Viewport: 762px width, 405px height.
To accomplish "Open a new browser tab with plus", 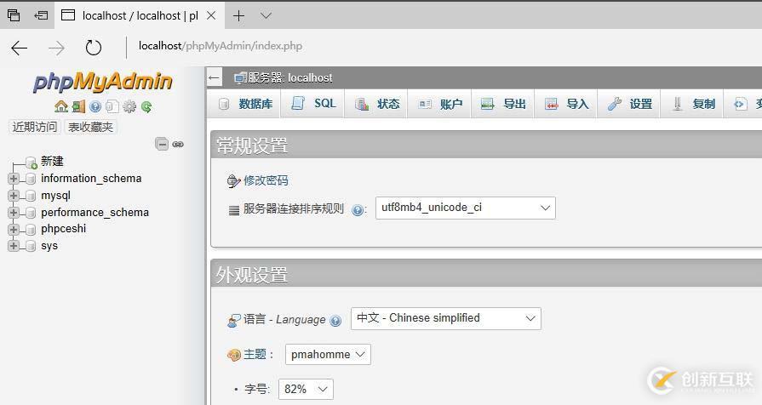I will (x=238, y=16).
